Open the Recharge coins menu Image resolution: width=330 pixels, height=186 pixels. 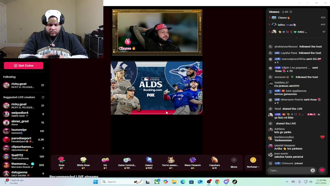tap(253, 163)
